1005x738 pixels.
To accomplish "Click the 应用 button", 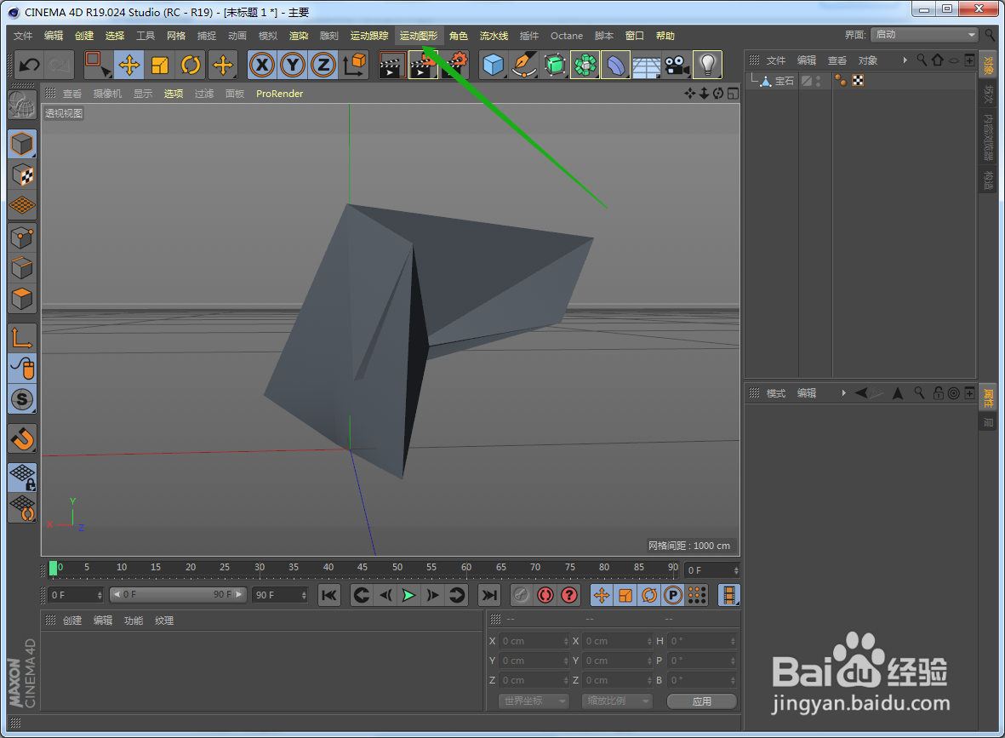I will (702, 701).
